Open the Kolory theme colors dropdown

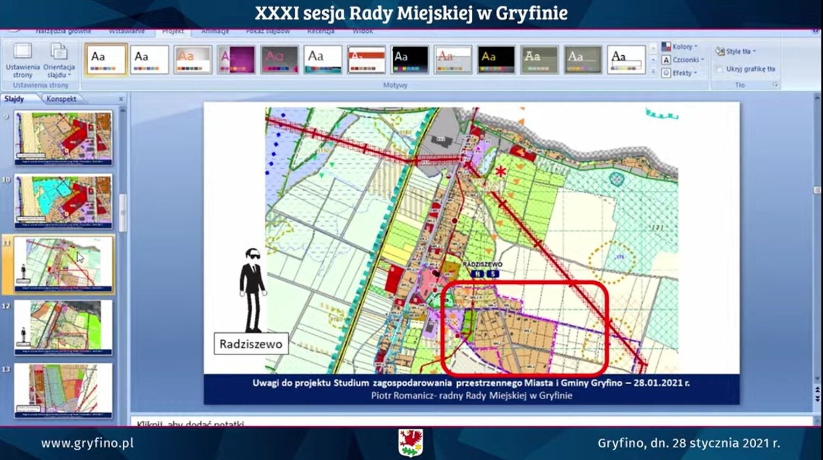coord(680,47)
